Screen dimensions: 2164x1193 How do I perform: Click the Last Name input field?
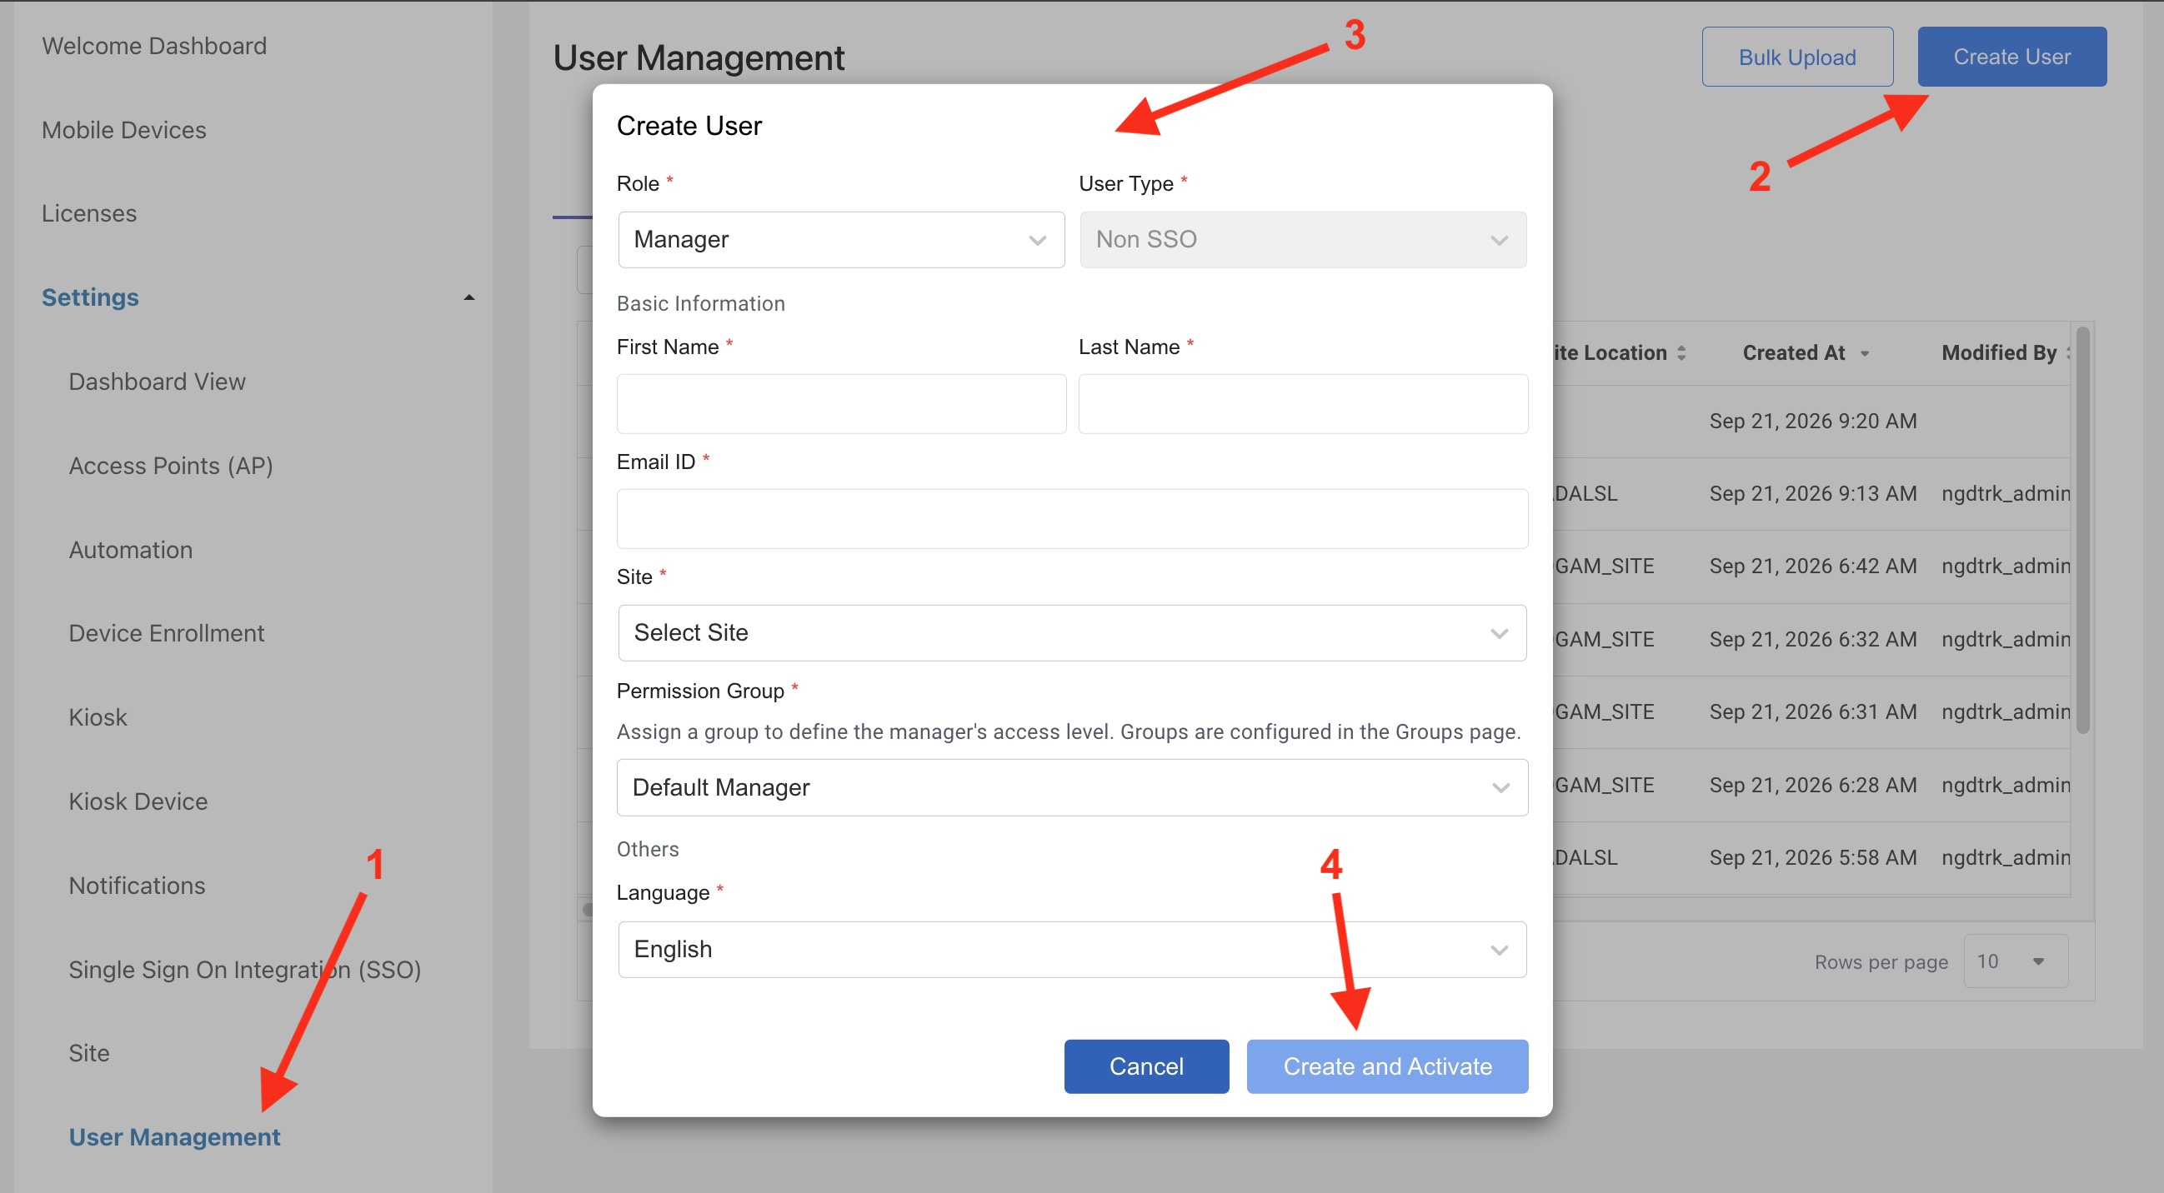click(1303, 404)
